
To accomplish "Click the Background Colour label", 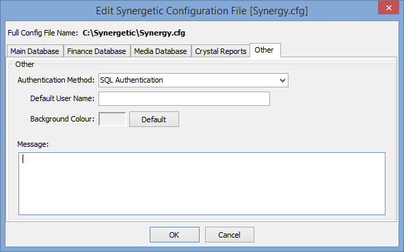I will point(62,119).
